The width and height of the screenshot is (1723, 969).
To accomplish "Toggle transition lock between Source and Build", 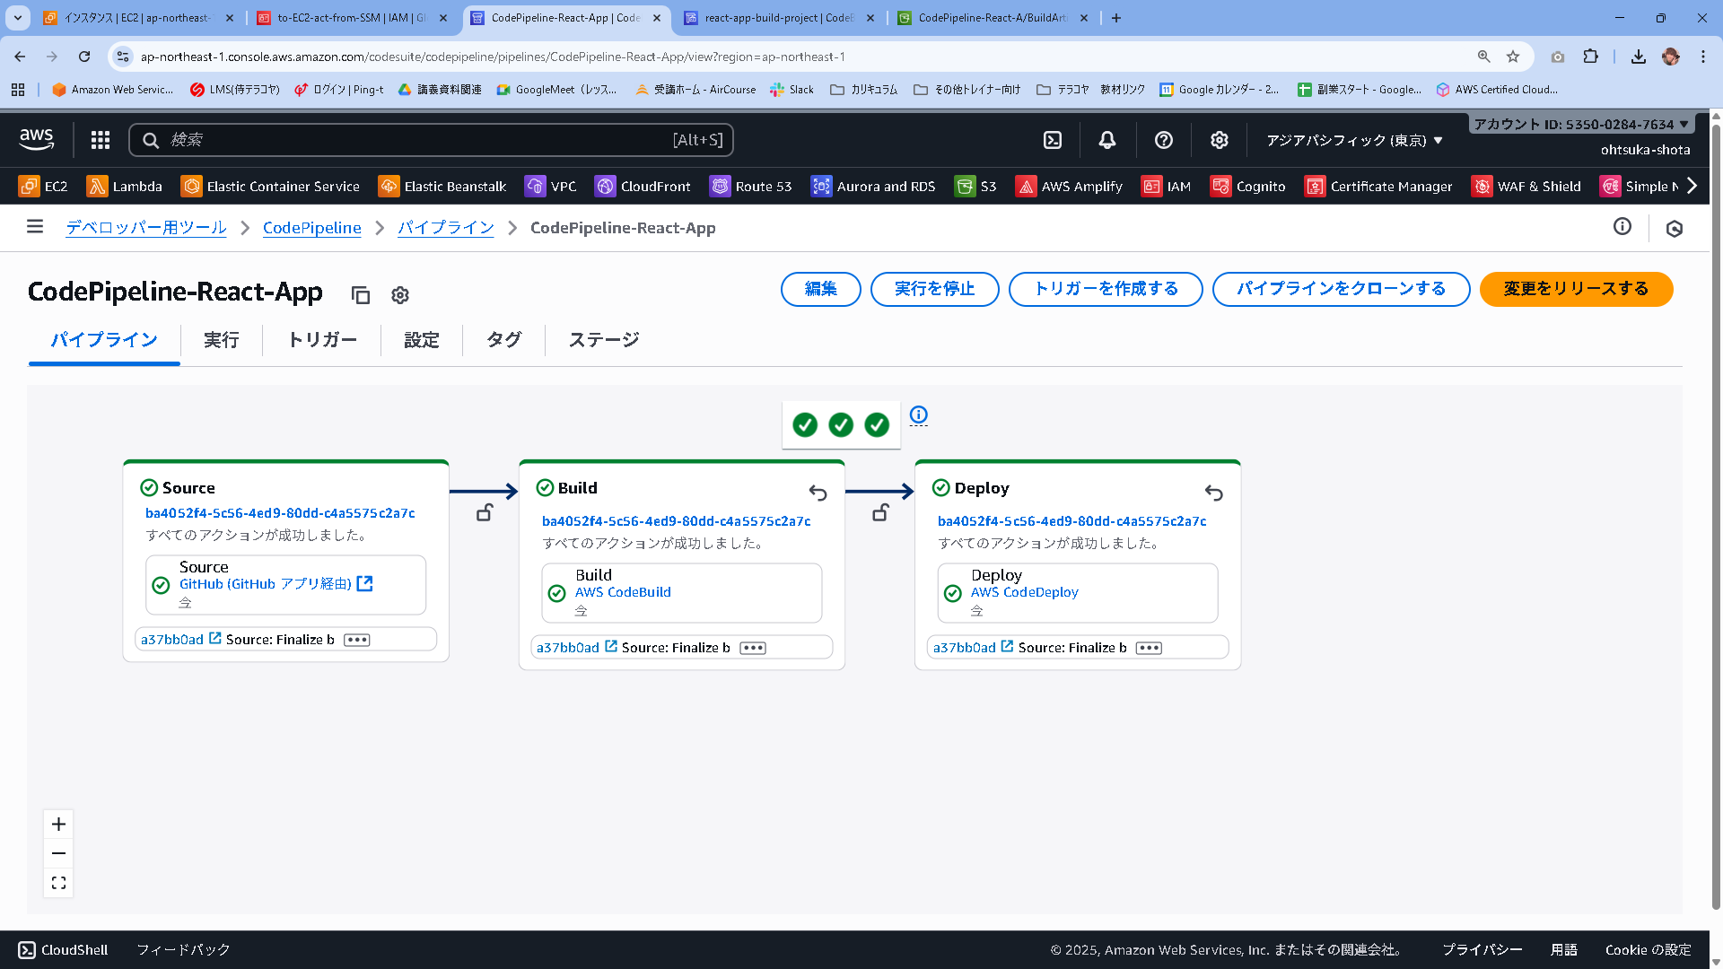I will 485,512.
